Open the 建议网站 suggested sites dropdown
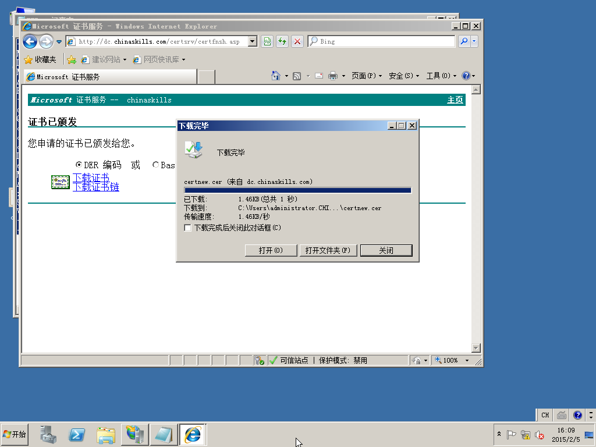 pos(104,60)
